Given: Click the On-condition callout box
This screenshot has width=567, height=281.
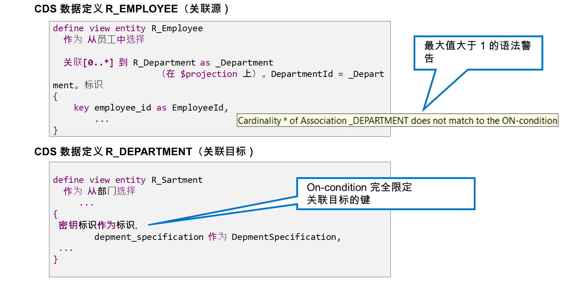Looking at the screenshot, I should tap(386, 194).
